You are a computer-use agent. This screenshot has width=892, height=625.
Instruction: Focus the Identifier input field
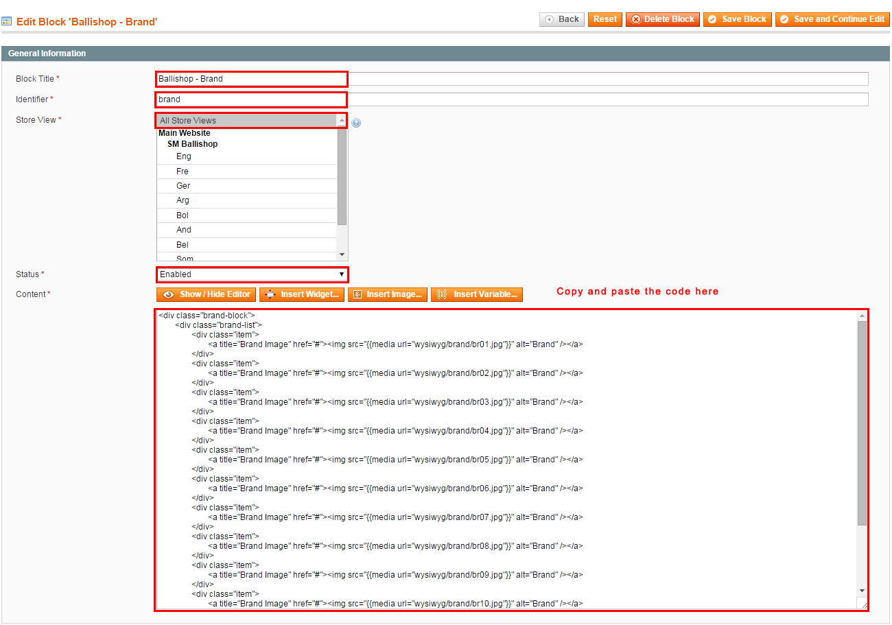[512, 99]
